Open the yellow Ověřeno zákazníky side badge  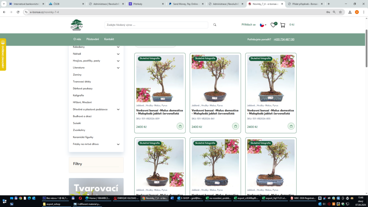pos(3,55)
